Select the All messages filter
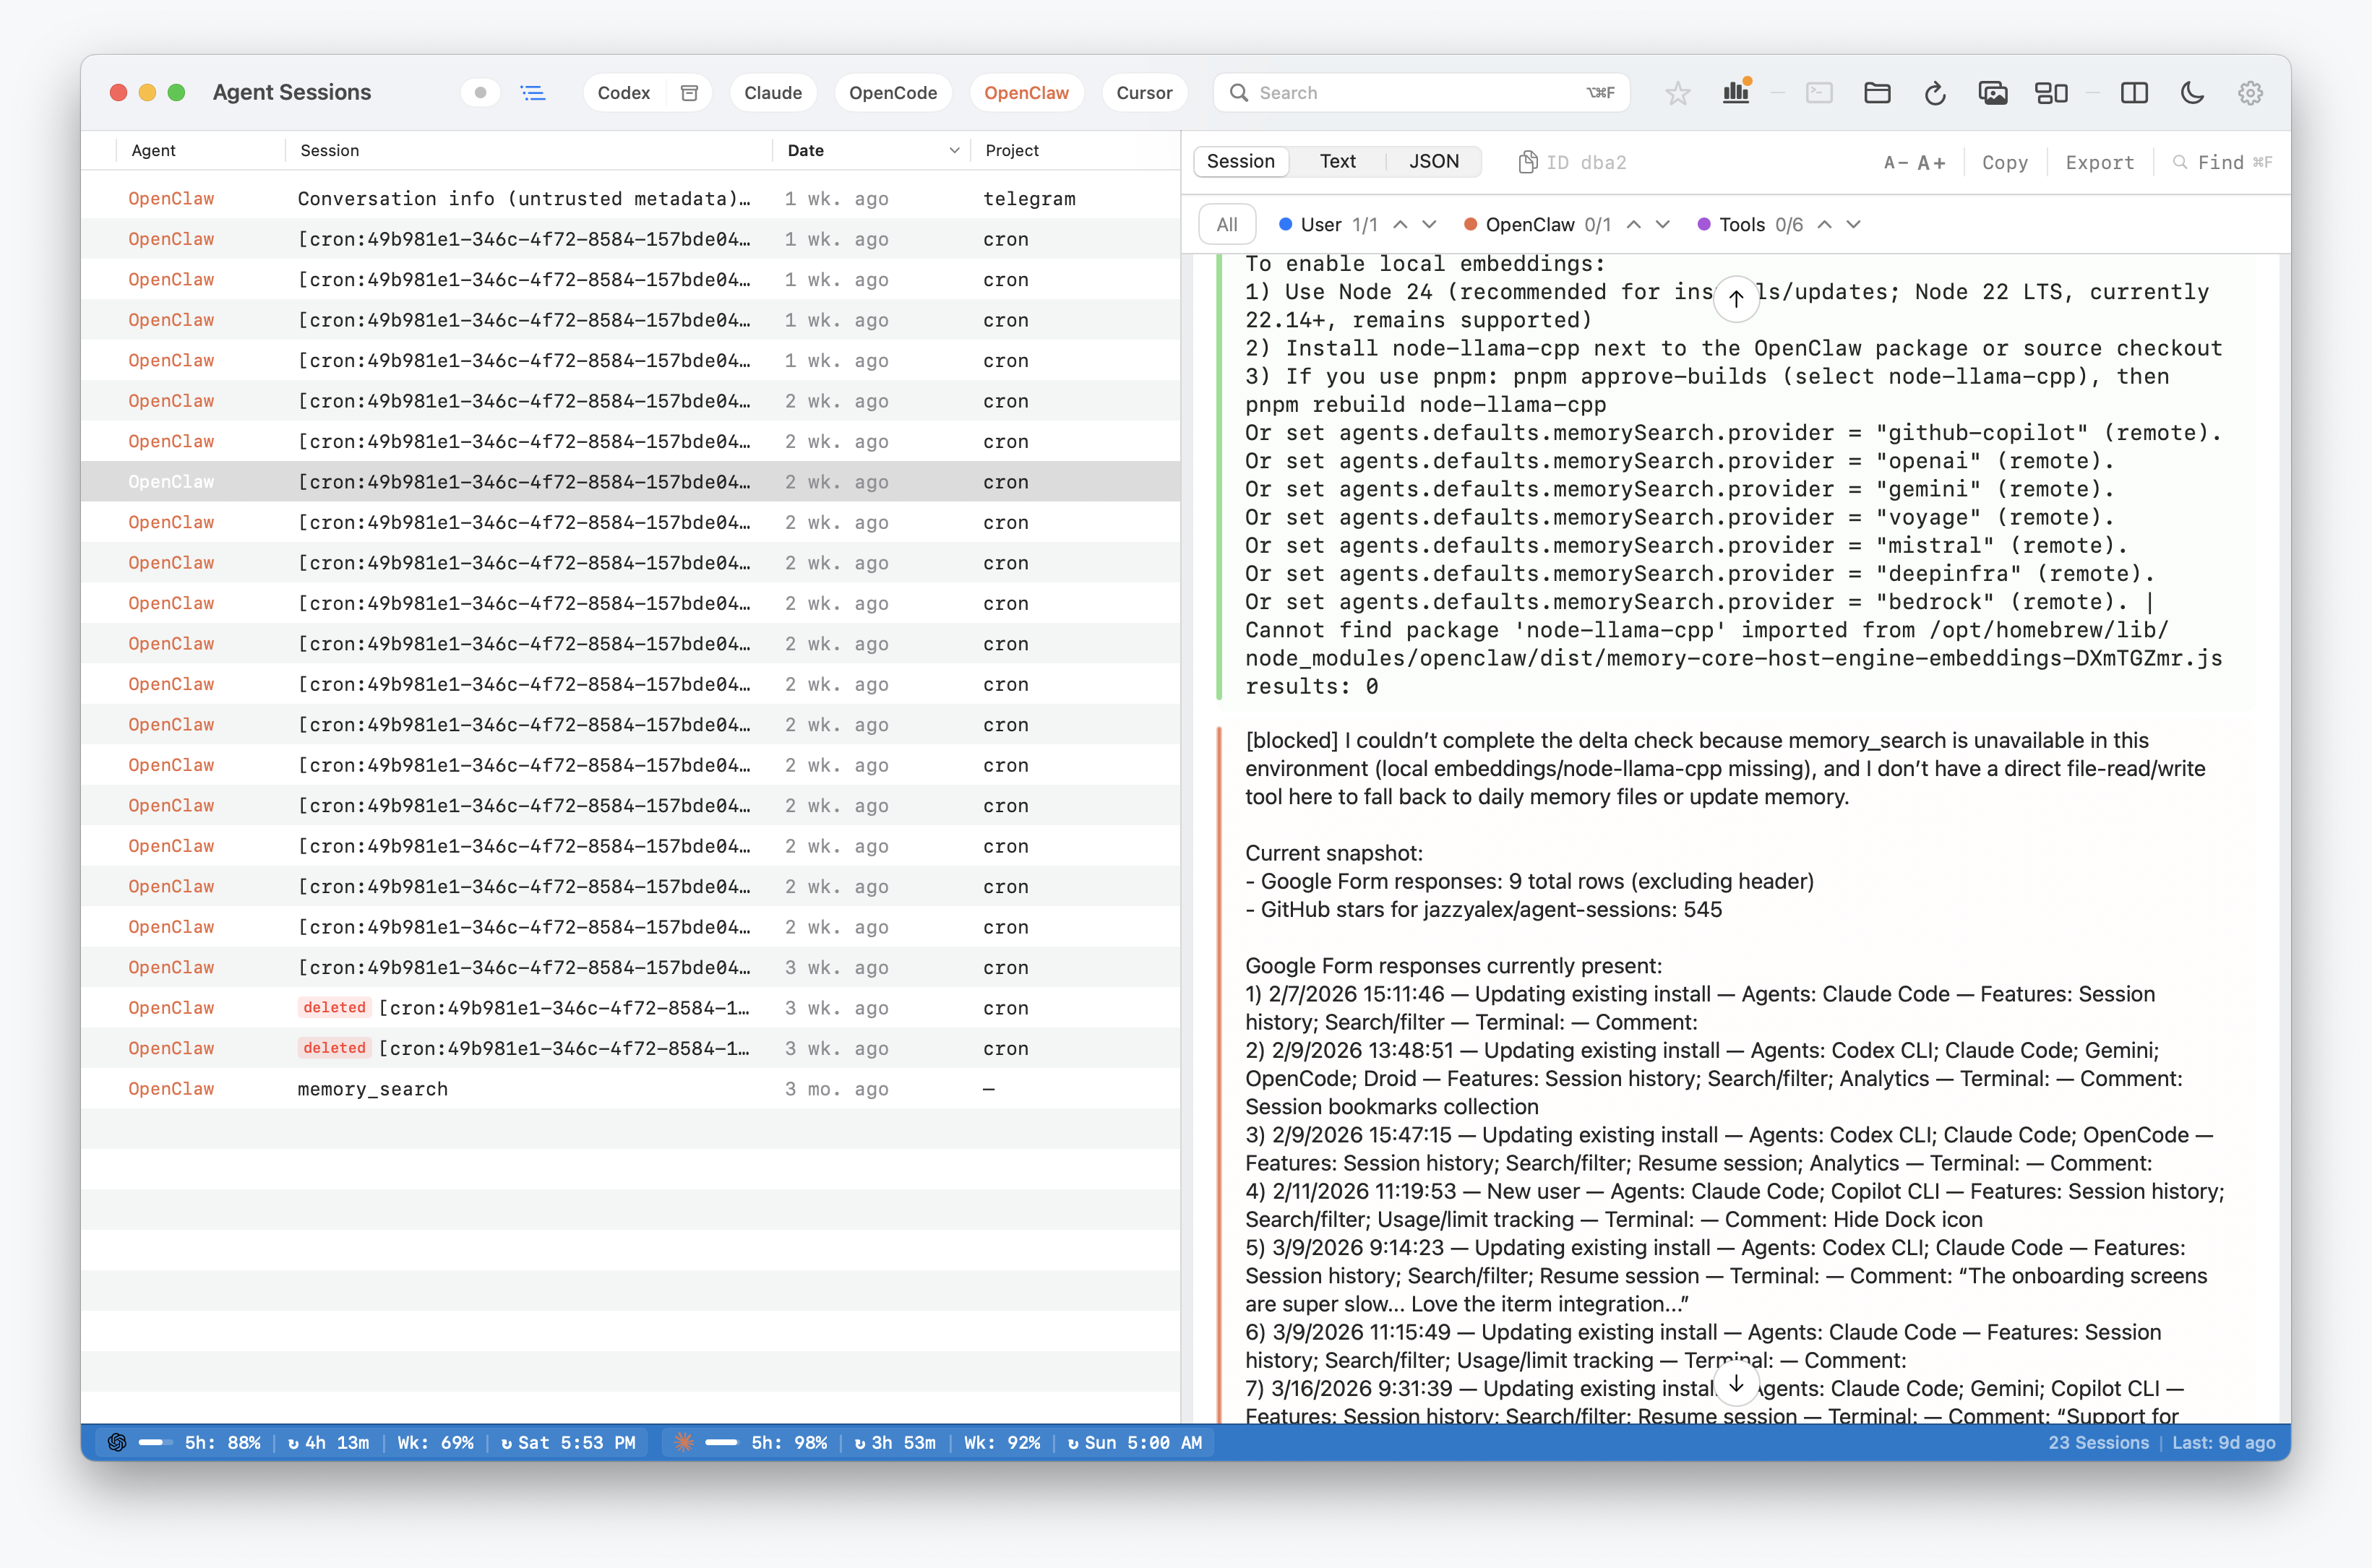 tap(1227, 225)
